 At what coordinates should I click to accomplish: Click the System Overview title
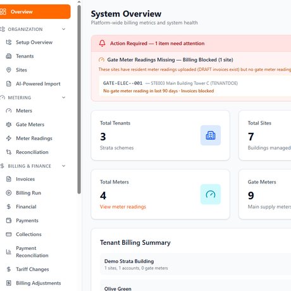(126, 14)
